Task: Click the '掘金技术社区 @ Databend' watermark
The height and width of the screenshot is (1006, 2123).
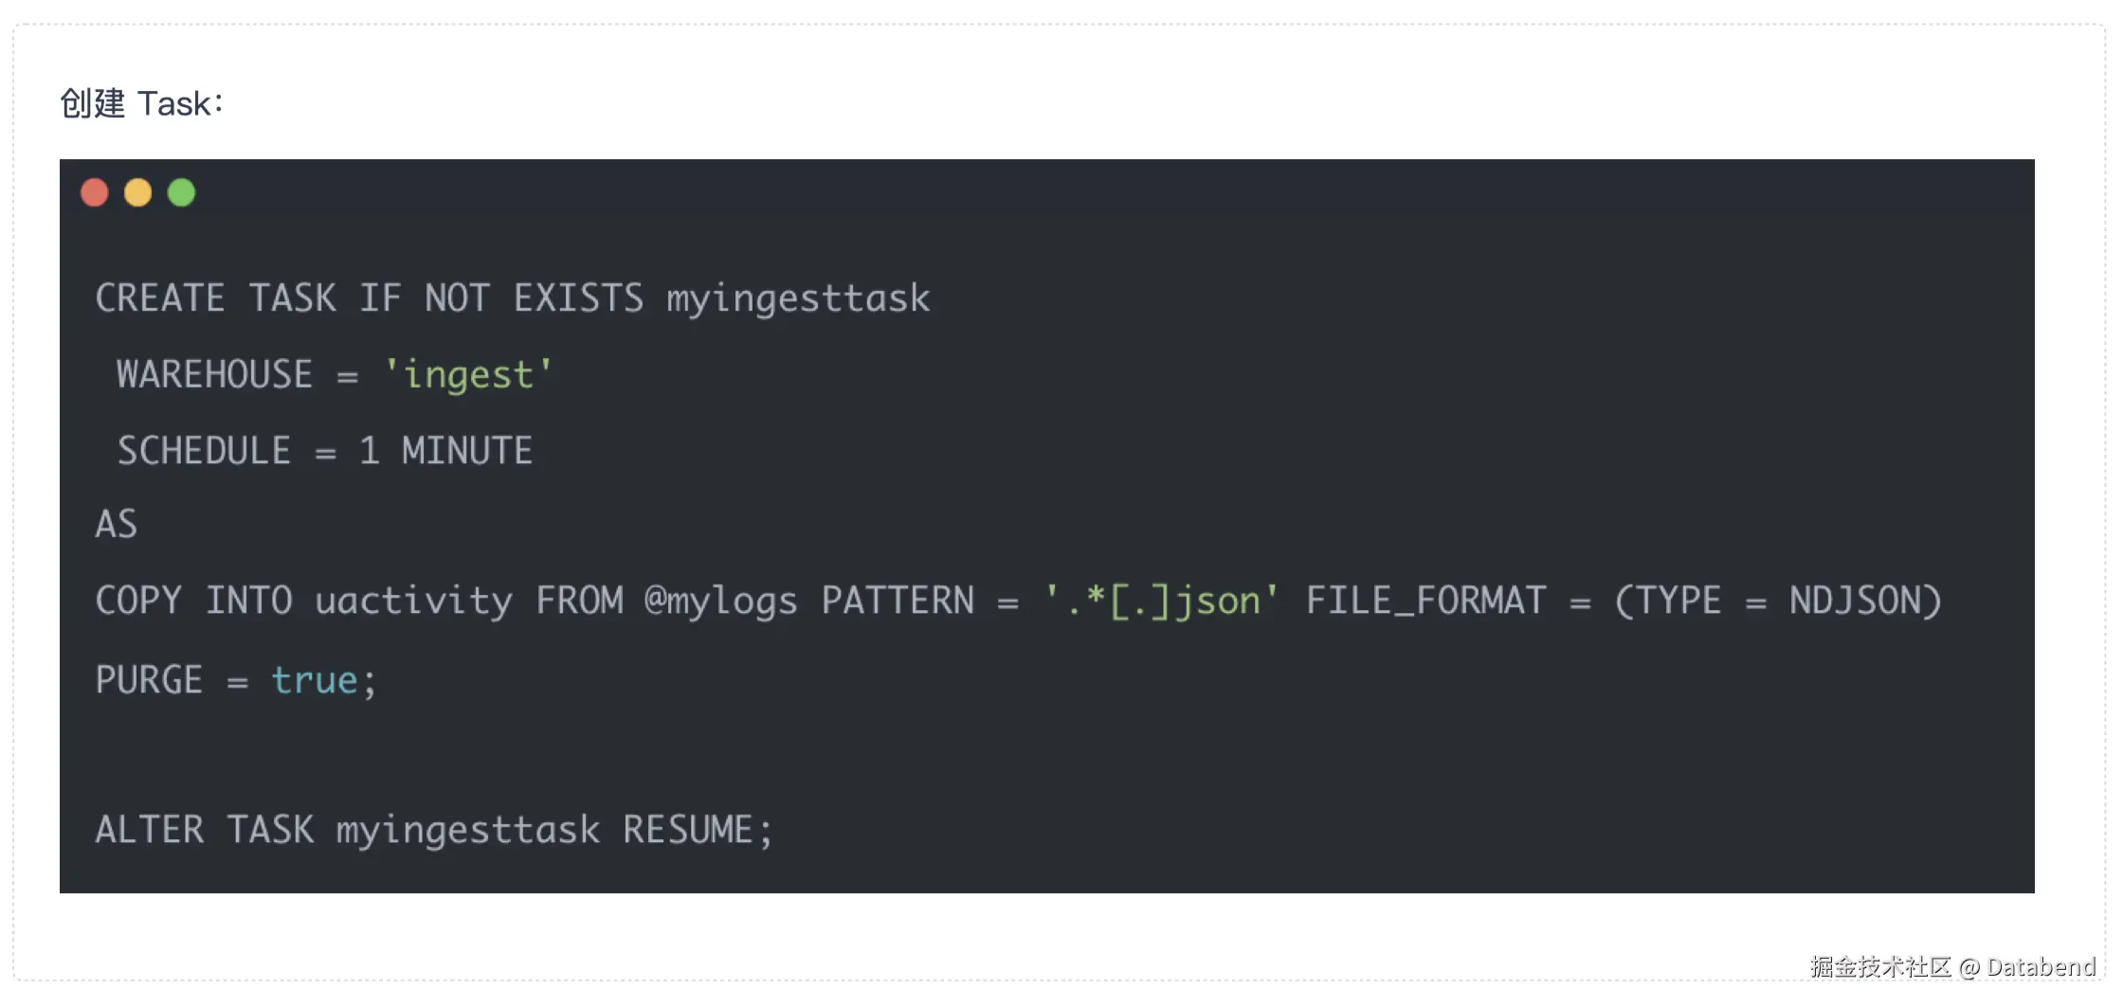Action: [1952, 967]
